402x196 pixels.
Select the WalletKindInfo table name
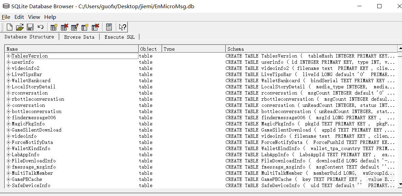pos(31,148)
